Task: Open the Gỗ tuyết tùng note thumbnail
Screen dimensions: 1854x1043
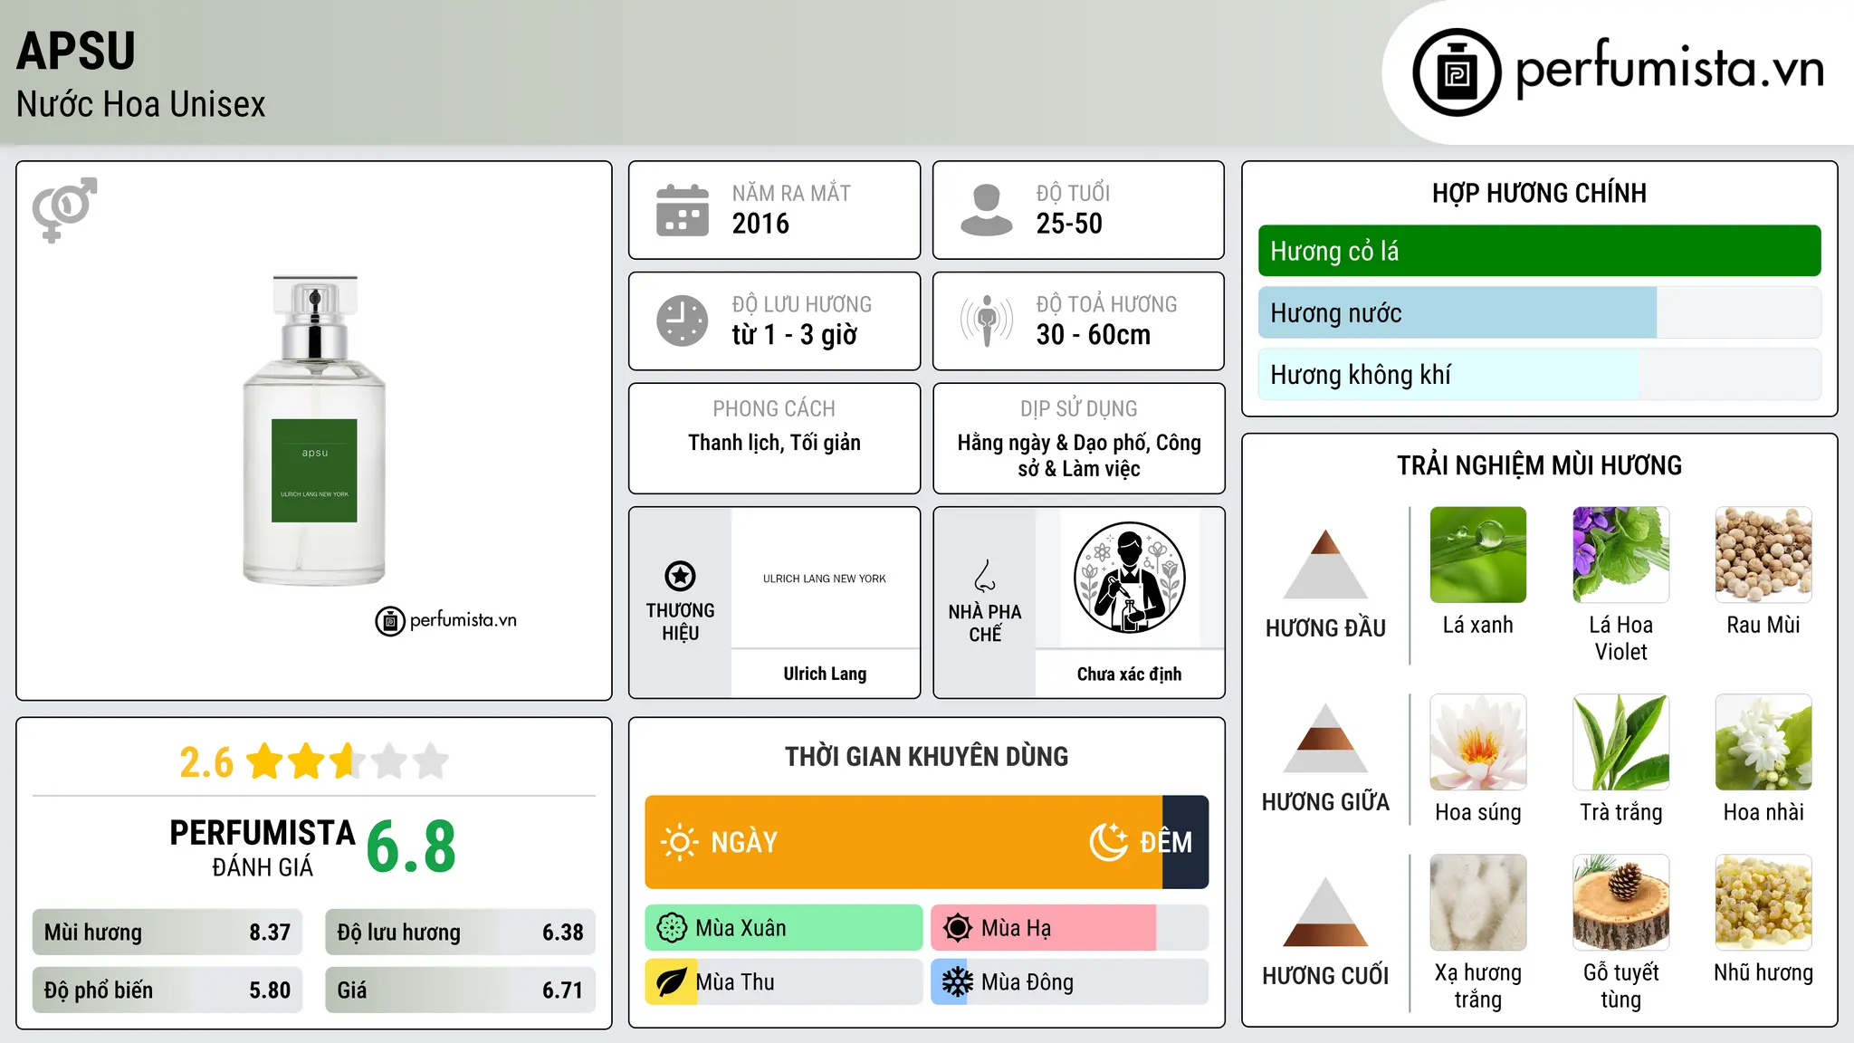Action: coord(1620,903)
